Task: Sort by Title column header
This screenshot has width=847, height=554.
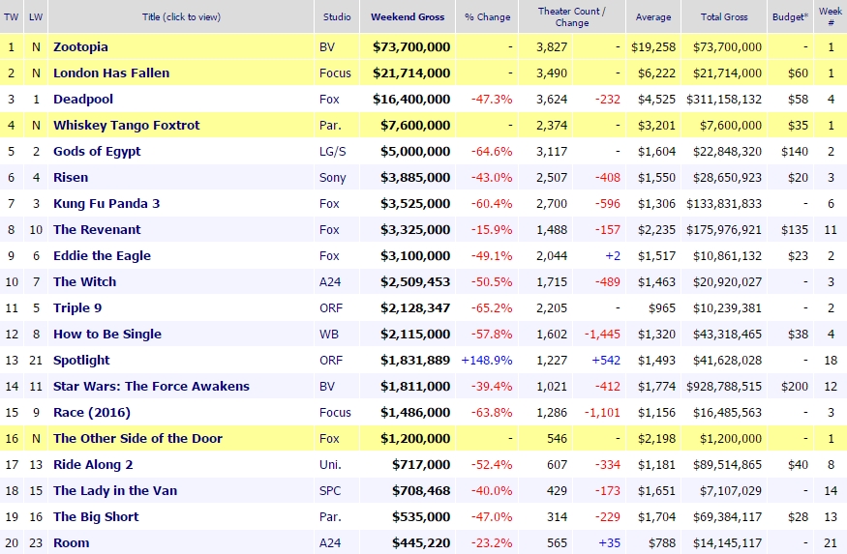Action: tap(182, 17)
